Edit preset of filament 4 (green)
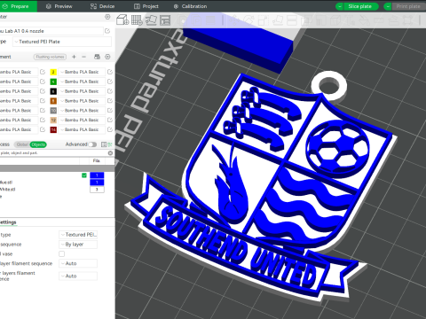 (x=110, y=82)
